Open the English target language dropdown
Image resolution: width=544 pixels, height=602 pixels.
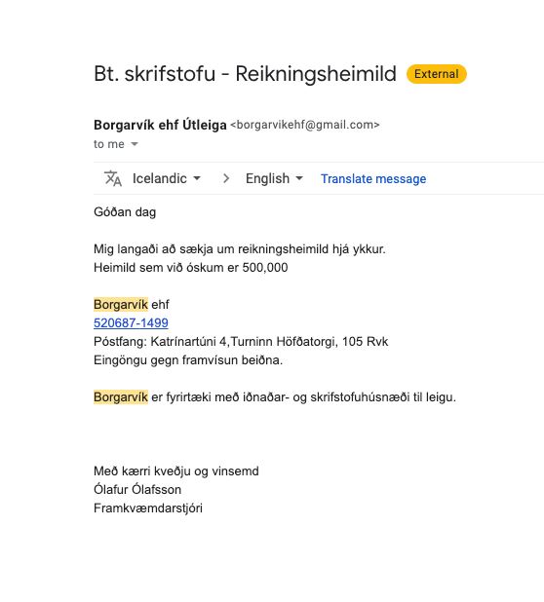pos(274,178)
